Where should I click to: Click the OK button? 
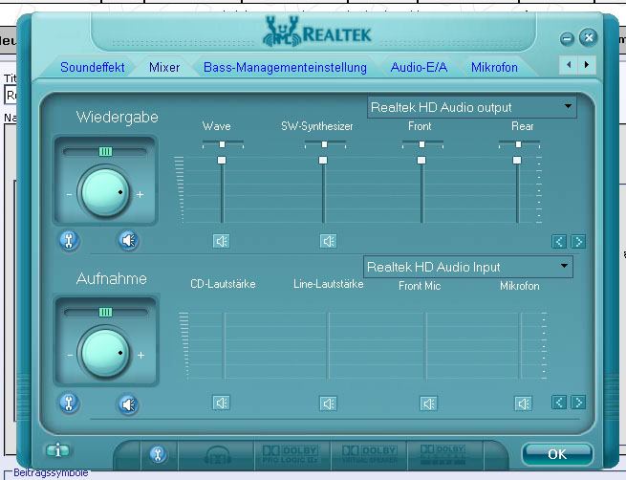coord(557,454)
